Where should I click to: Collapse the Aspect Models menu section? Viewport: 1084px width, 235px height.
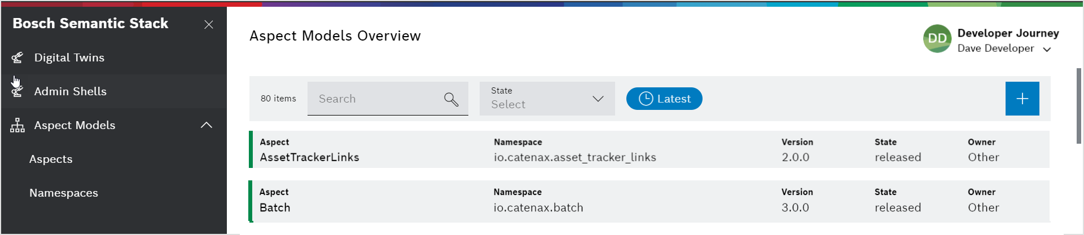(x=207, y=125)
